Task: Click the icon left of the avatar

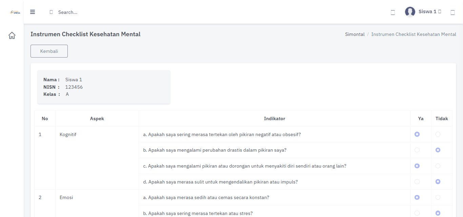Action: (x=393, y=13)
